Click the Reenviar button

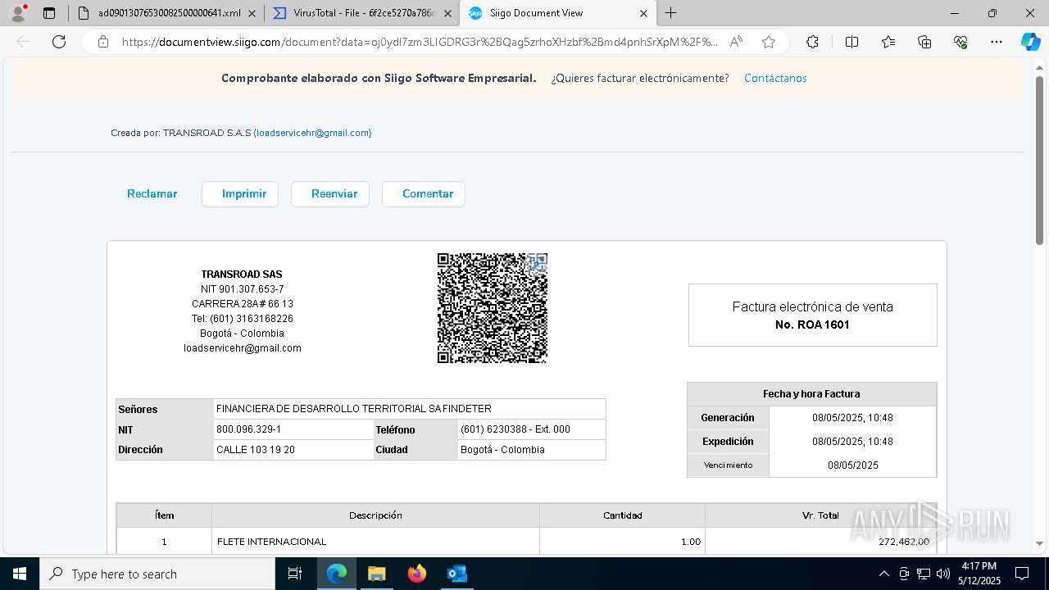tap(330, 194)
